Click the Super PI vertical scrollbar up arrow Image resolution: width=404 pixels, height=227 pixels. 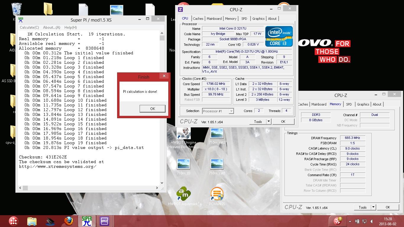click(162, 33)
